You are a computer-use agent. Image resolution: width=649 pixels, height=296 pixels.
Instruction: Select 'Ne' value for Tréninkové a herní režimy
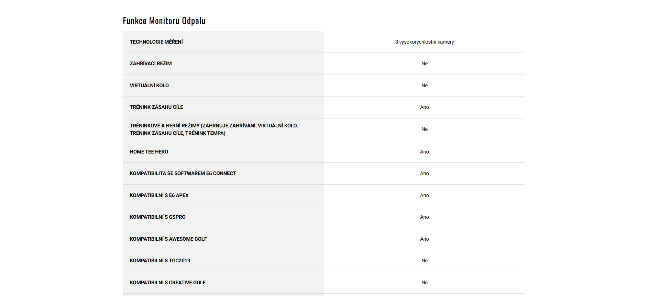point(424,129)
